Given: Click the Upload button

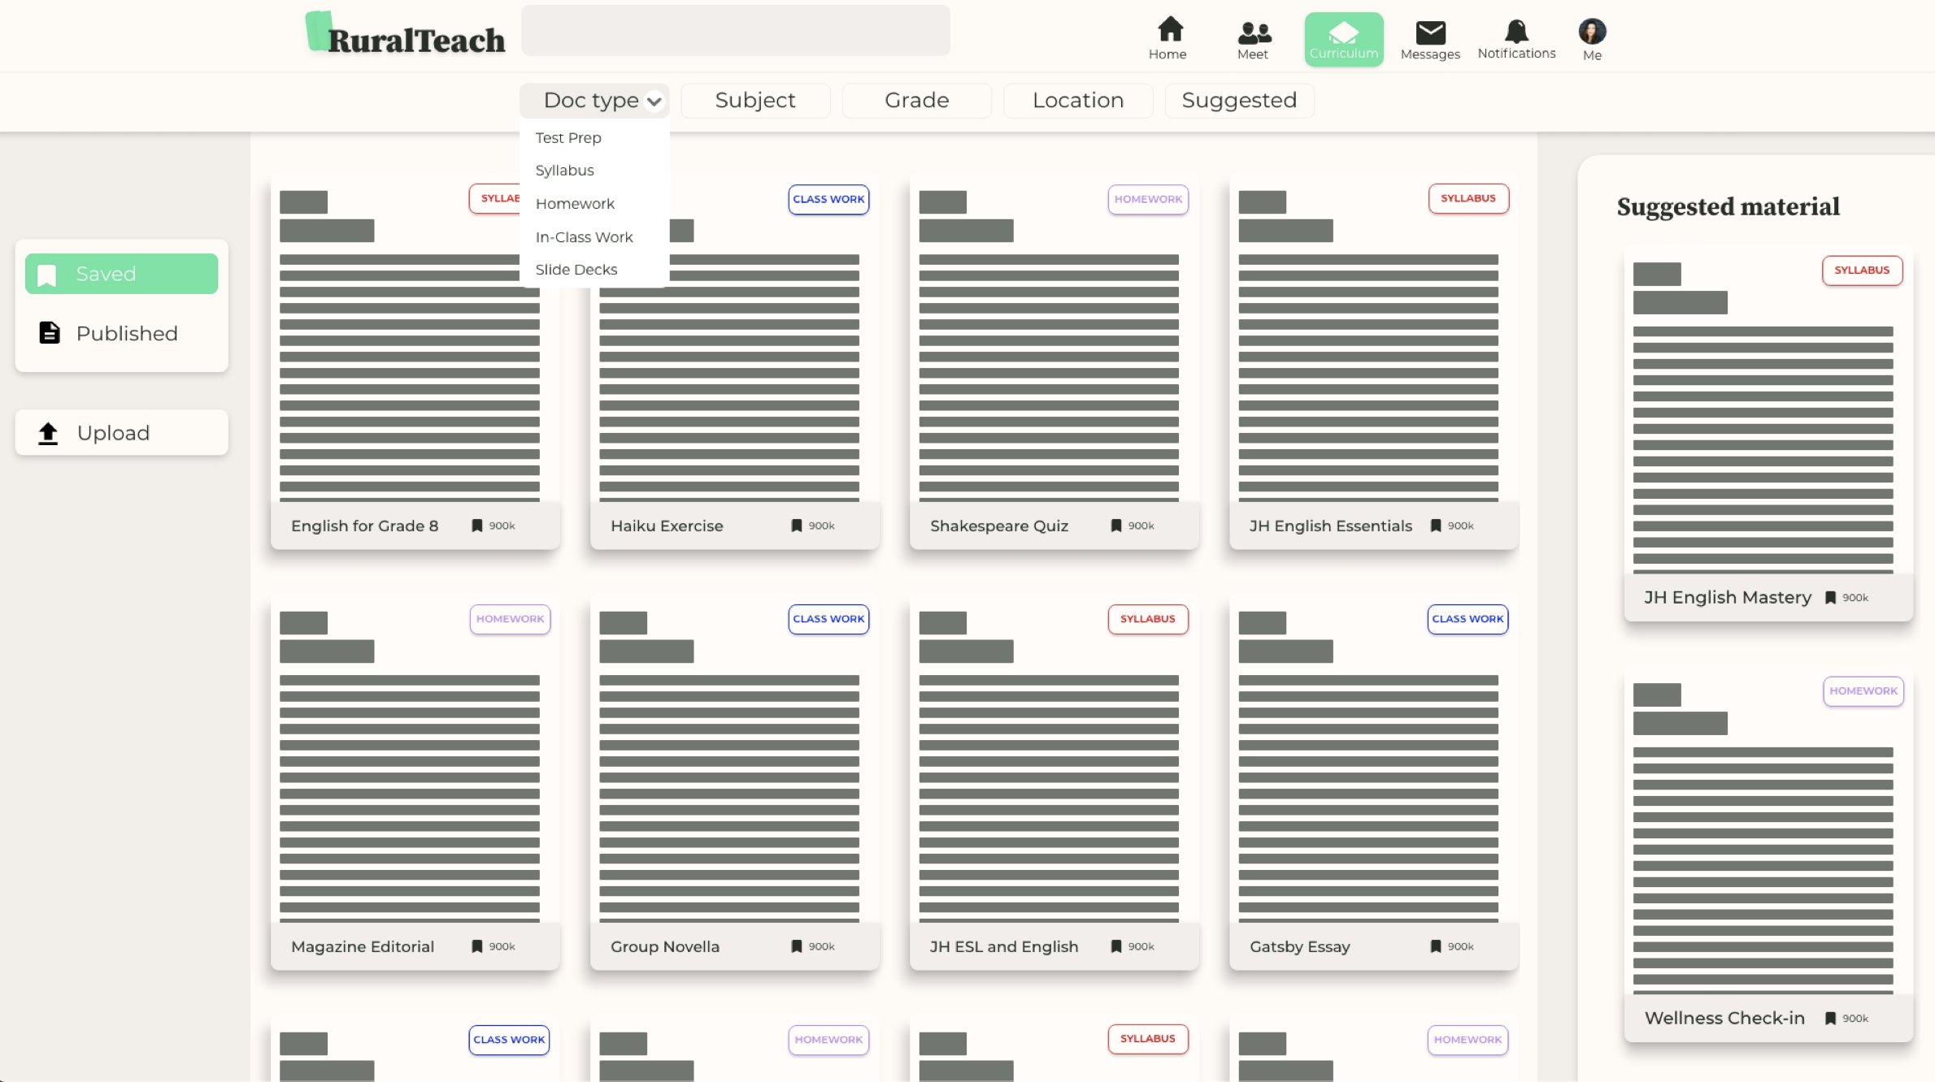Looking at the screenshot, I should point(121,433).
